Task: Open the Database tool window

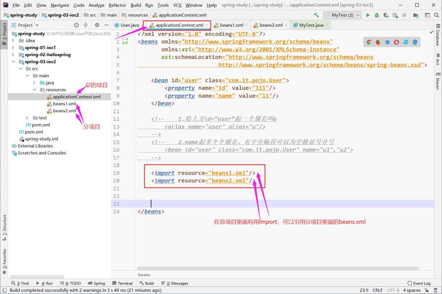Action: coord(438,35)
